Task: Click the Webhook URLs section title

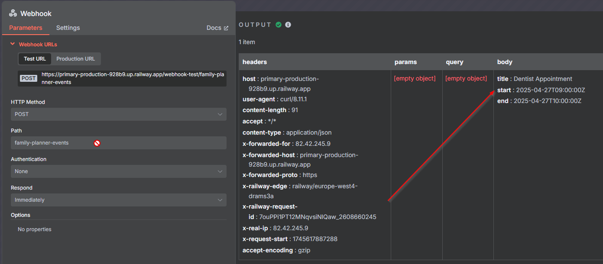Action: [38, 44]
